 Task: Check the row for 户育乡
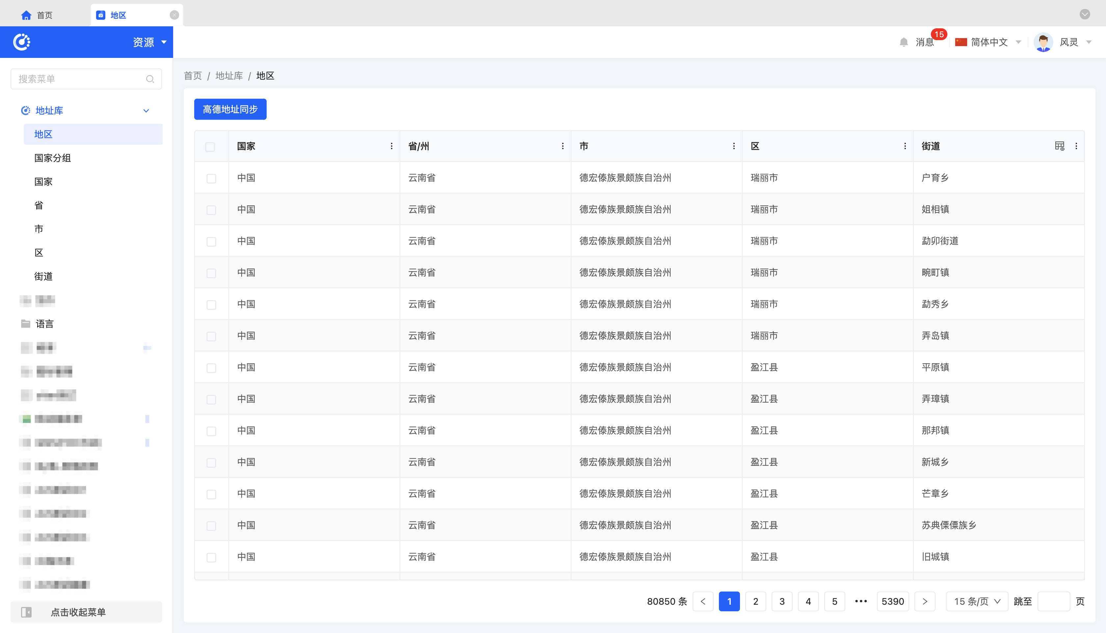pos(211,178)
